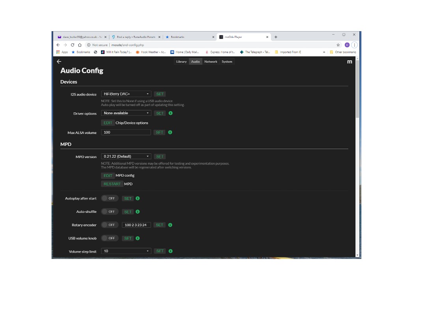Open the I2S audio device dropdown
Viewport: 443px width, 313px height.
[126, 94]
